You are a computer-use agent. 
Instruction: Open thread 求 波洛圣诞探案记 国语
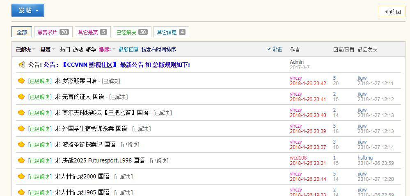pyautogui.click(x=85, y=144)
